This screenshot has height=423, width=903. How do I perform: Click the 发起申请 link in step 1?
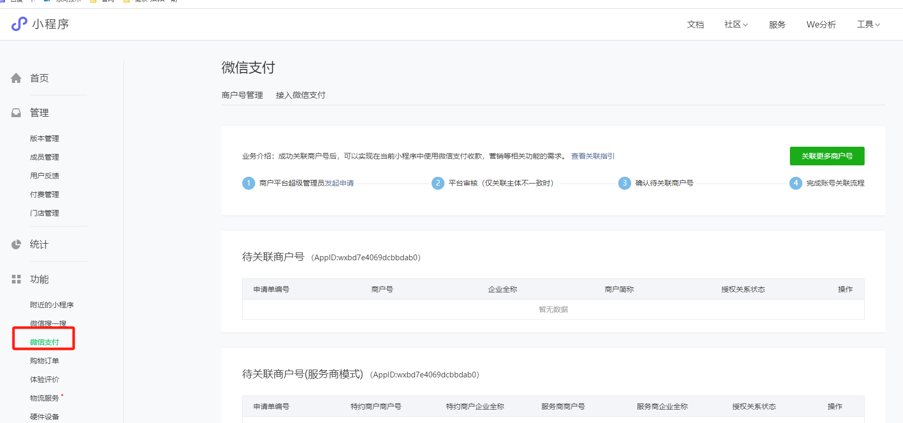[339, 183]
